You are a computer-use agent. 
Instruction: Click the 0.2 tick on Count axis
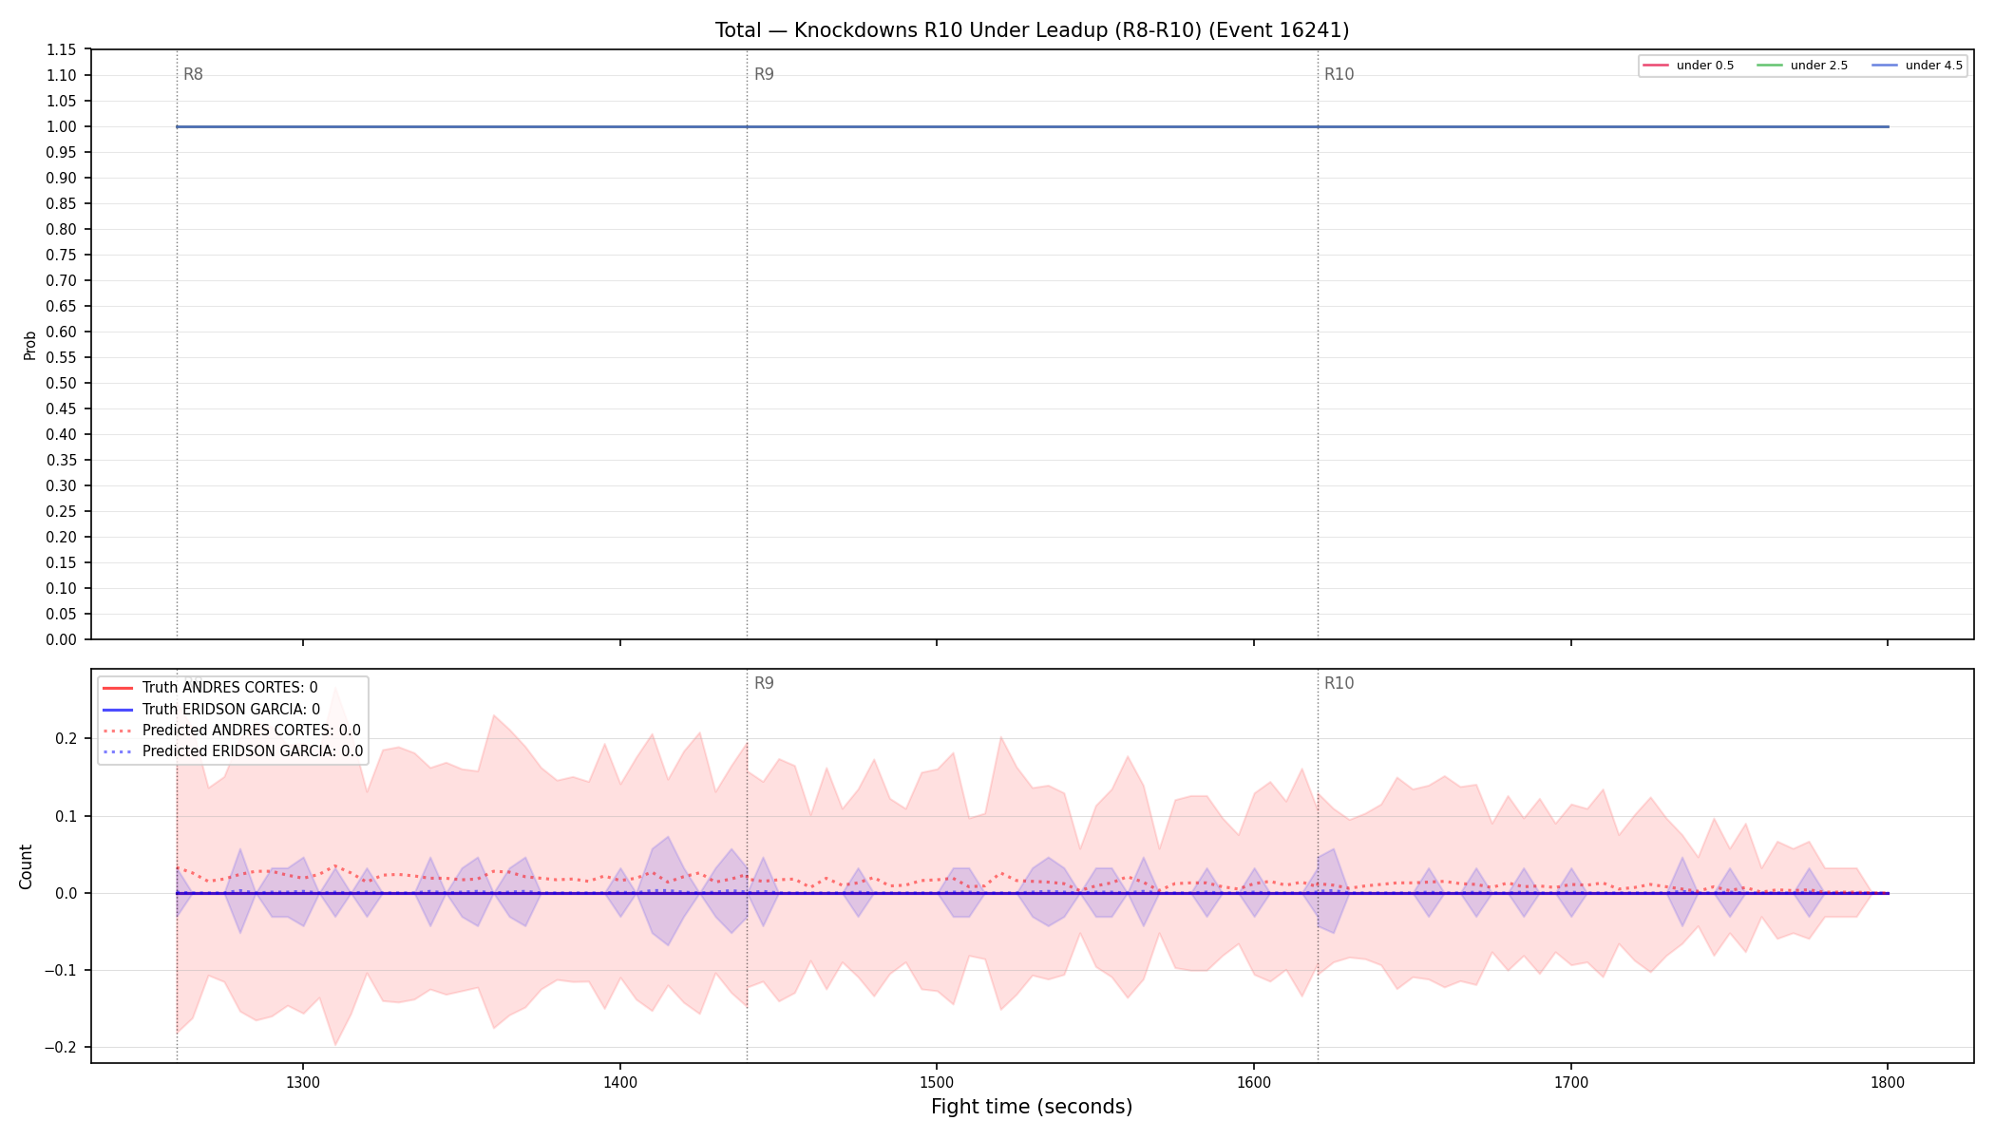coord(66,738)
